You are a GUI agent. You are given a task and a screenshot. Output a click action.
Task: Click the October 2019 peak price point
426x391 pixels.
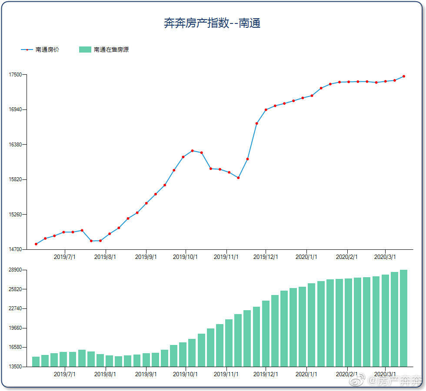[x=192, y=151]
